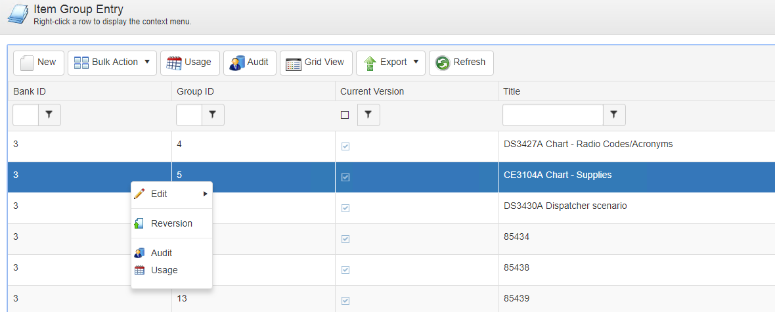Select the DS3430A Dispatcher scenario row
This screenshot has height=312, width=775.
[565, 206]
